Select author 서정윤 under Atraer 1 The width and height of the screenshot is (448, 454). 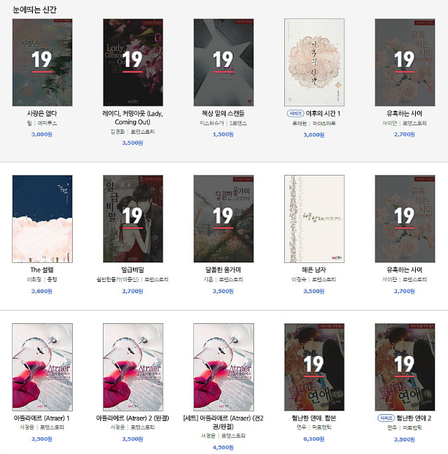(27, 427)
